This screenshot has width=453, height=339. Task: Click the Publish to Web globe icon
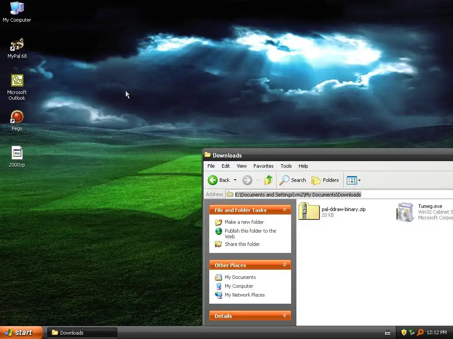219,231
